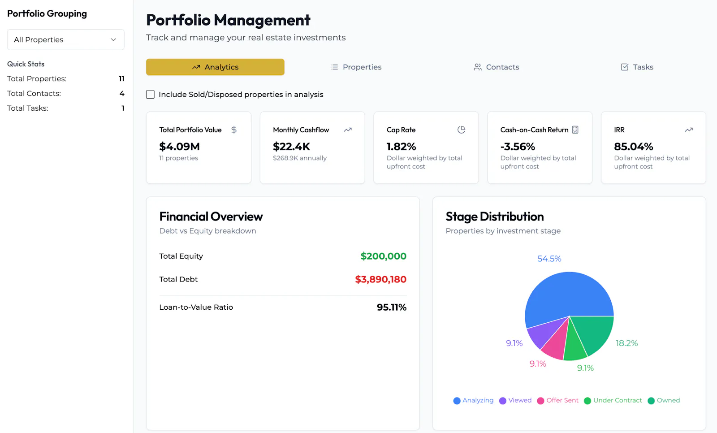717x433 pixels.
Task: Click the Loan-to-Value Ratio label
Action: click(196, 307)
